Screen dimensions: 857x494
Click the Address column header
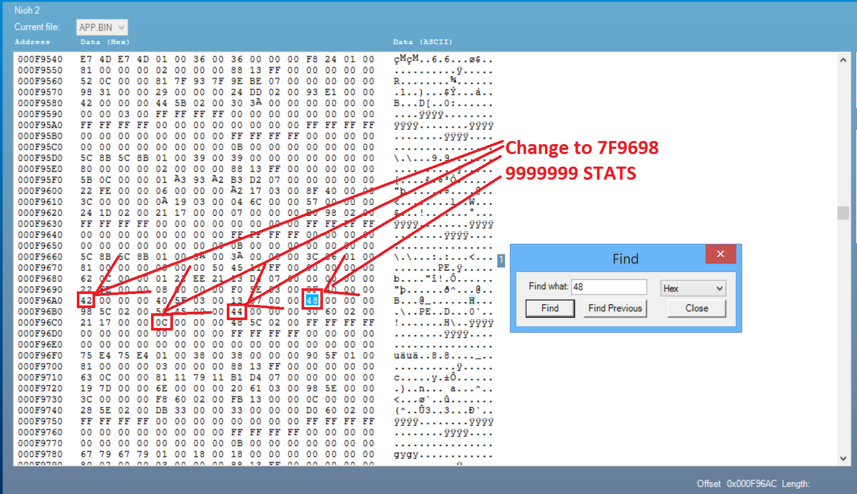[x=32, y=42]
